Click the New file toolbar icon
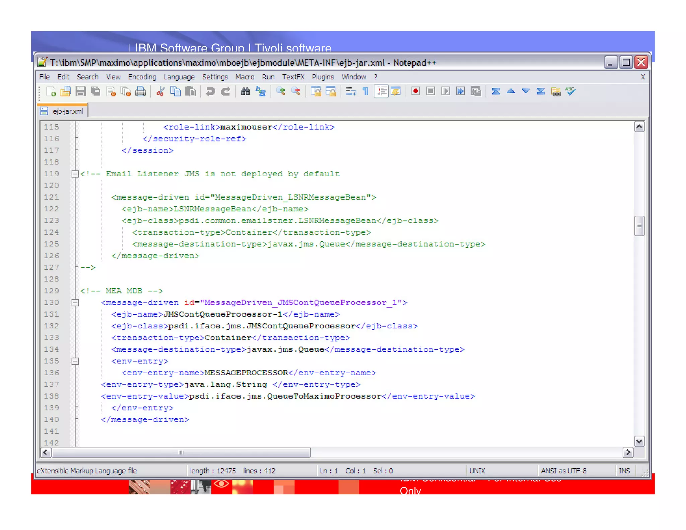 (x=51, y=91)
